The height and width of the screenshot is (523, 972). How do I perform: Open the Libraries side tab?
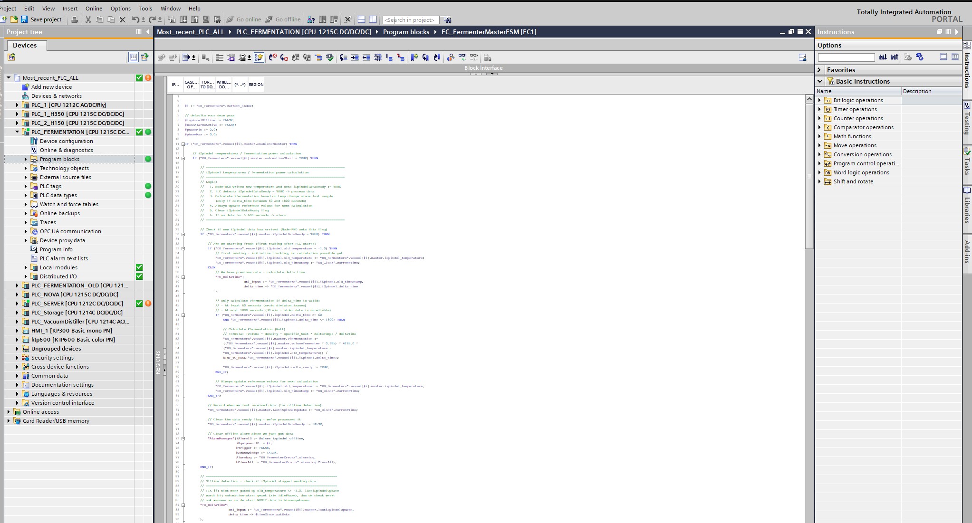[x=967, y=206]
